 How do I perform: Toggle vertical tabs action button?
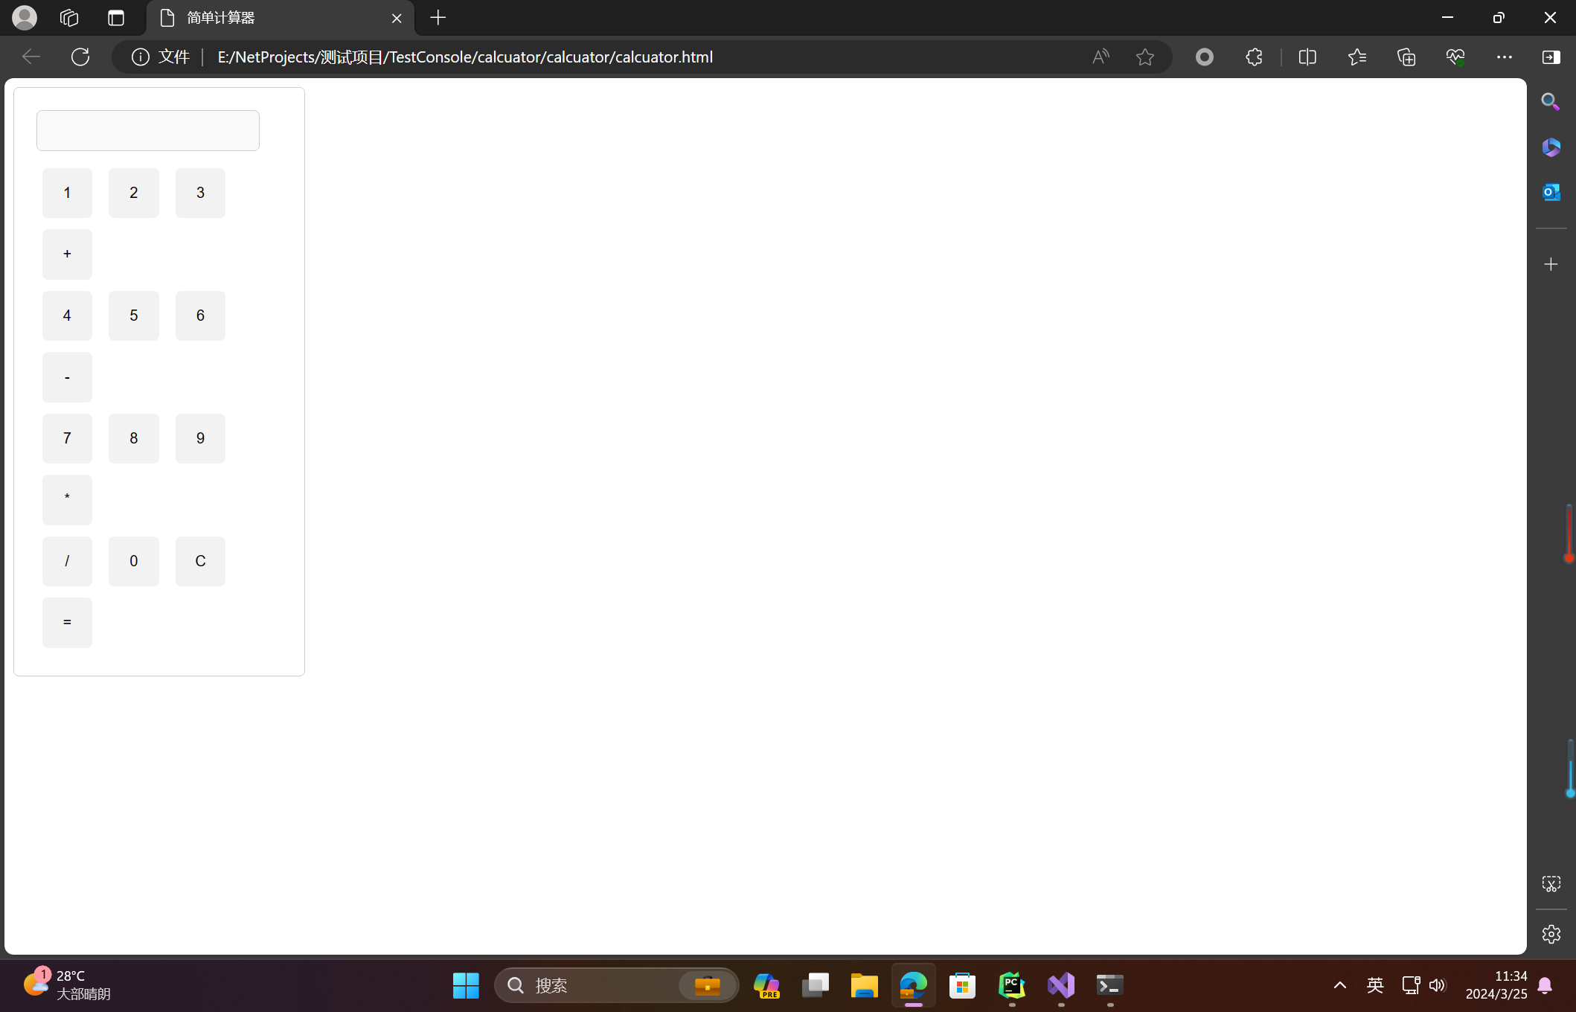[x=116, y=18]
